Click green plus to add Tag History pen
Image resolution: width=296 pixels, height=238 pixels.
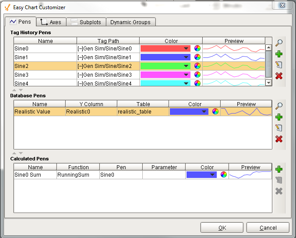(x=279, y=54)
